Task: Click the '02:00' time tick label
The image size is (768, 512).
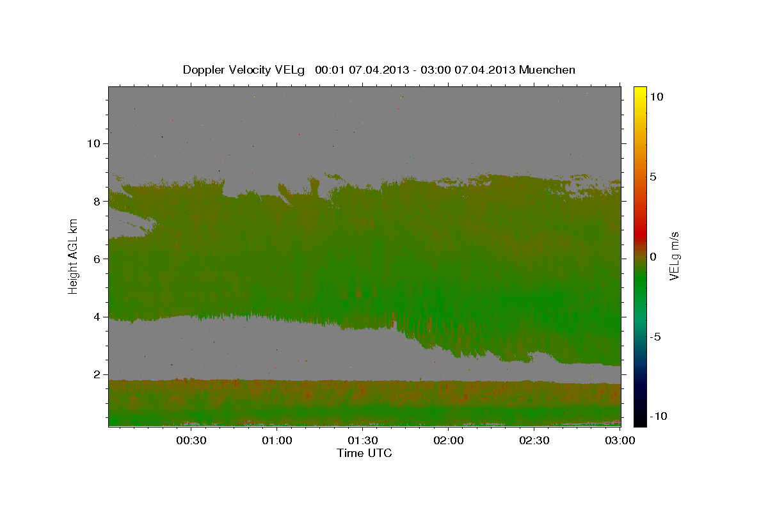Action: pos(448,441)
